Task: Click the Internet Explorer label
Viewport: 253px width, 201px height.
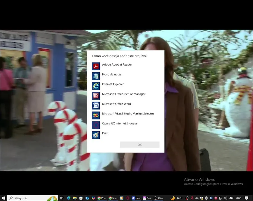Action: click(113, 84)
